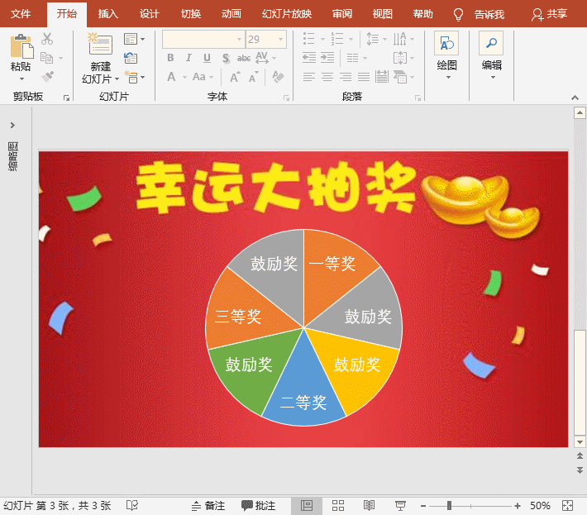Click the Clear All Formatting icon
The height and width of the screenshot is (515, 587).
click(278, 77)
